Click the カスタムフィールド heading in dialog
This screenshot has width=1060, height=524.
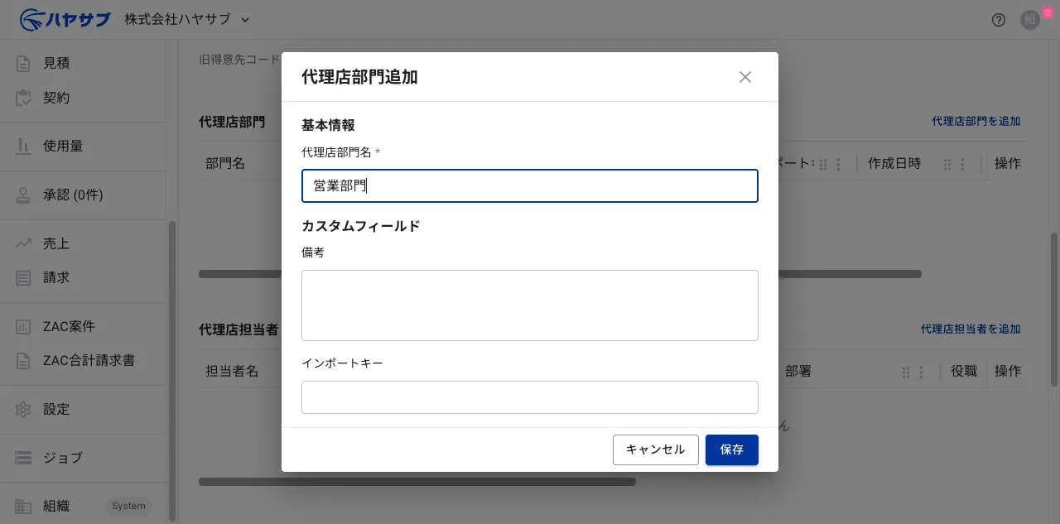(361, 226)
